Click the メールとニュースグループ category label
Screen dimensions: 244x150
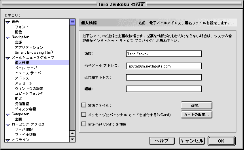pyautogui.click(x=33, y=58)
